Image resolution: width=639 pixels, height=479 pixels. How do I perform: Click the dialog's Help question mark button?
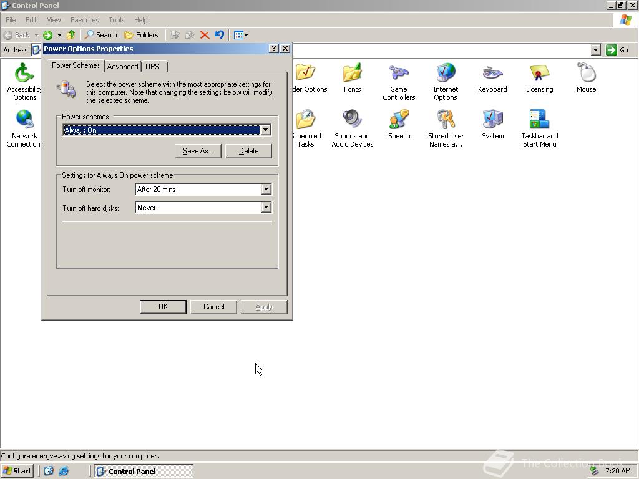pos(274,49)
